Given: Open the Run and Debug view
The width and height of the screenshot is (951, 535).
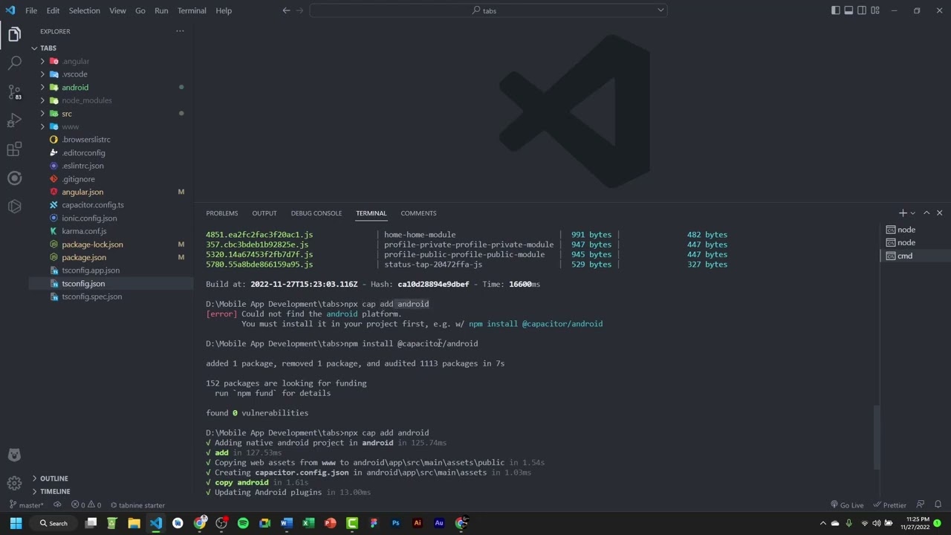Looking at the screenshot, I should tap(14, 120).
